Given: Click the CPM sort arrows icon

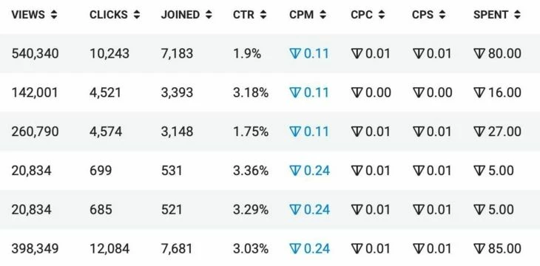Looking at the screenshot, I should pyautogui.click(x=323, y=15).
